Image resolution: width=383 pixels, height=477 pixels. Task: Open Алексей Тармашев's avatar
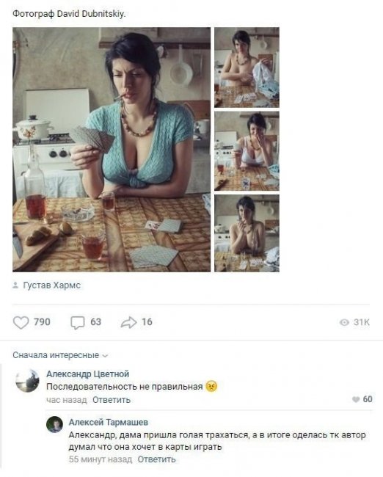click(x=54, y=424)
